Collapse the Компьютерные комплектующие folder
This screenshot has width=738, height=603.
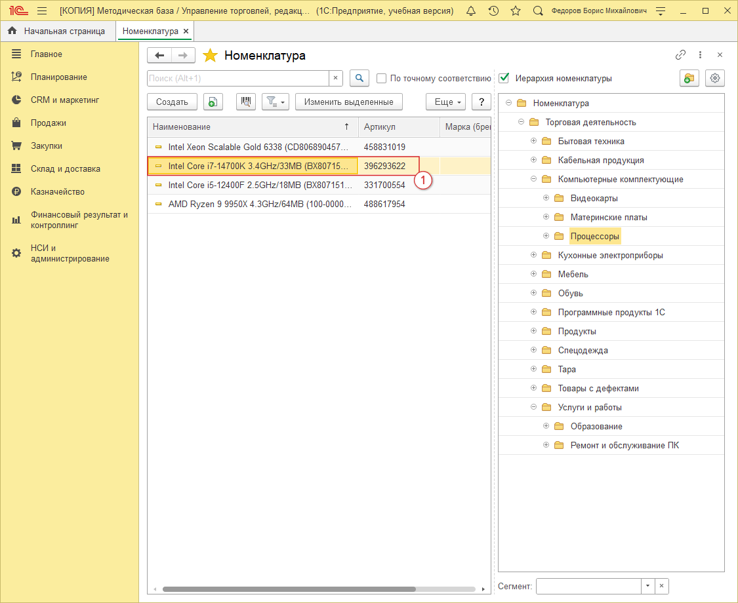534,179
